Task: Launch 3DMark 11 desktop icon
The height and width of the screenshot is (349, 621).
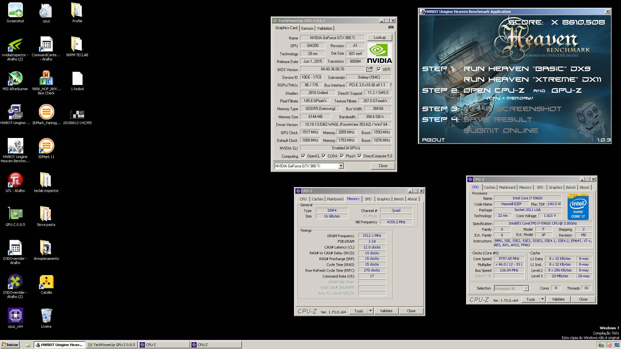Action: coord(46,149)
